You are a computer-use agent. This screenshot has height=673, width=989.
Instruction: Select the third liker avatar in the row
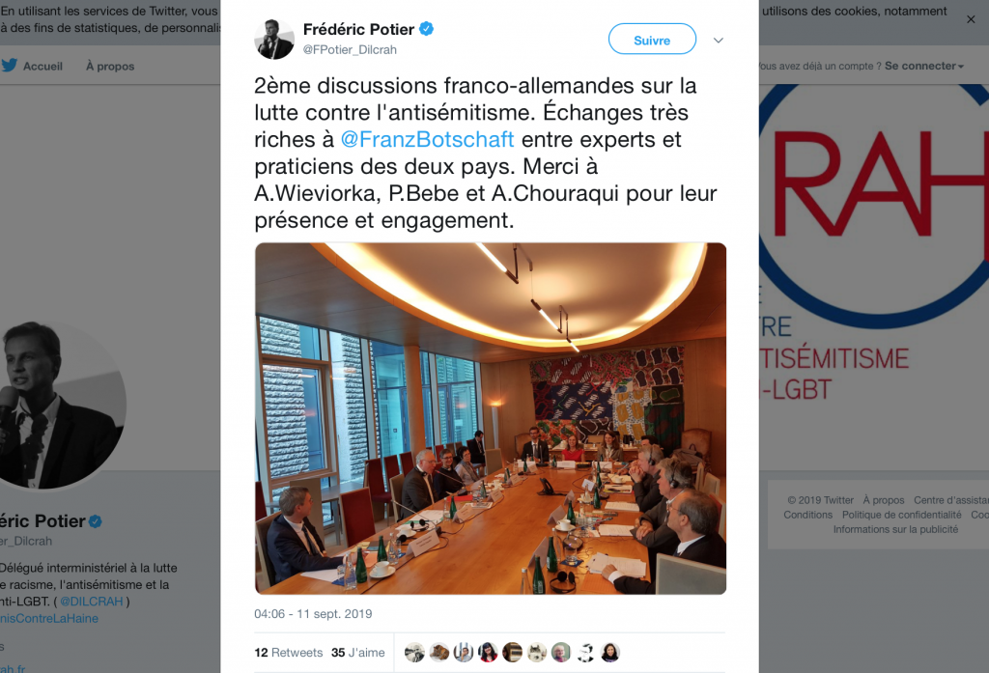pyautogui.click(x=463, y=652)
